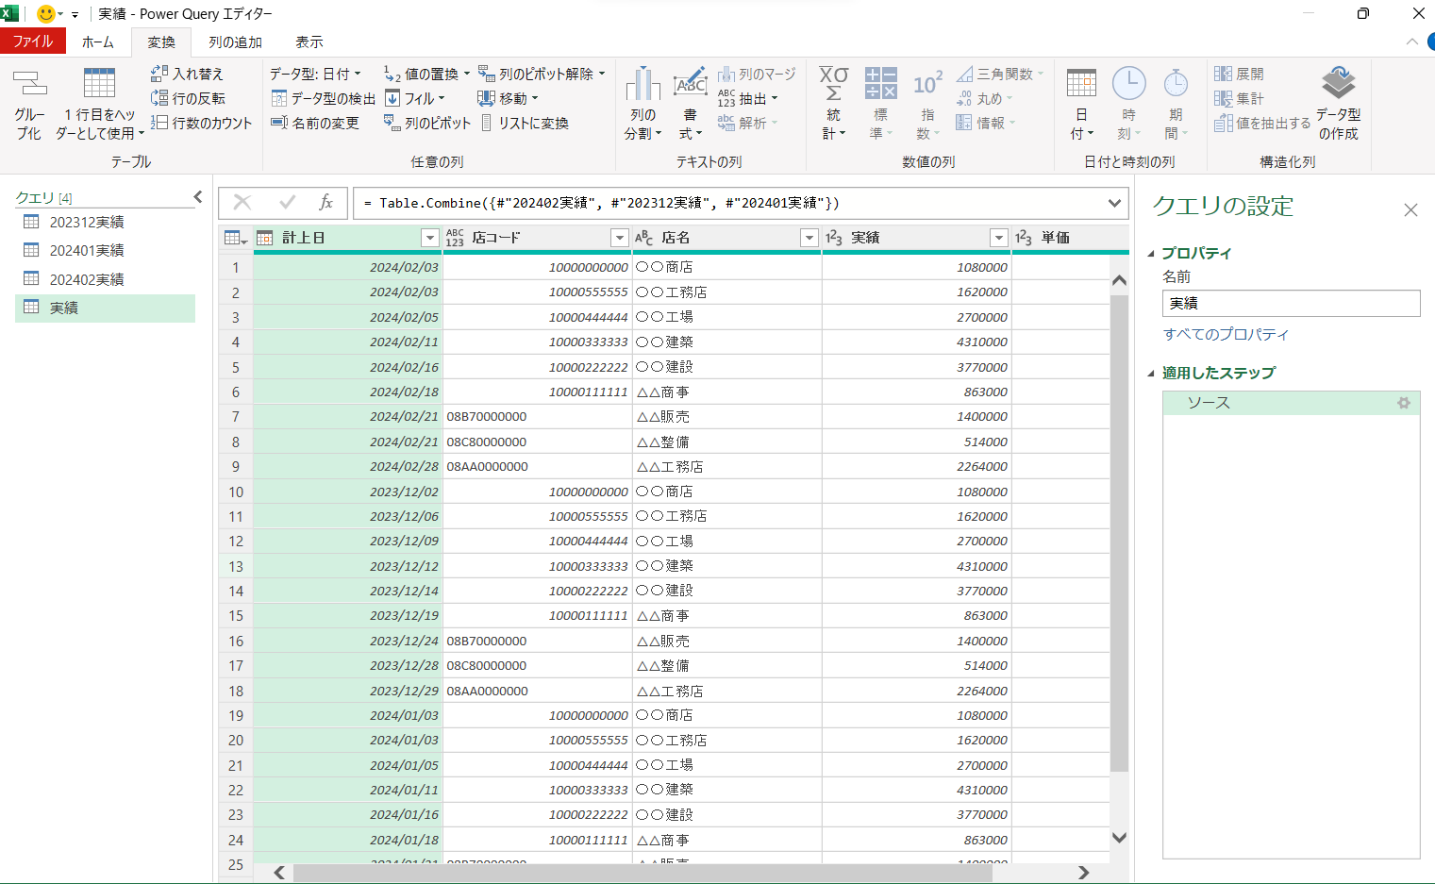Screen dimensions: 1435x884
Task: Click 入れ替え (Transpose) button
Action: pos(187,74)
